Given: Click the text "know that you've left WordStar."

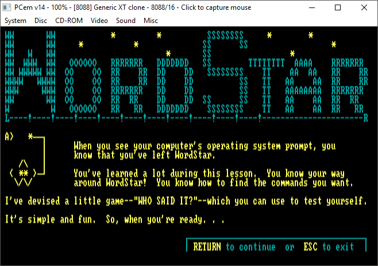Looking at the screenshot, I should 144,155.
